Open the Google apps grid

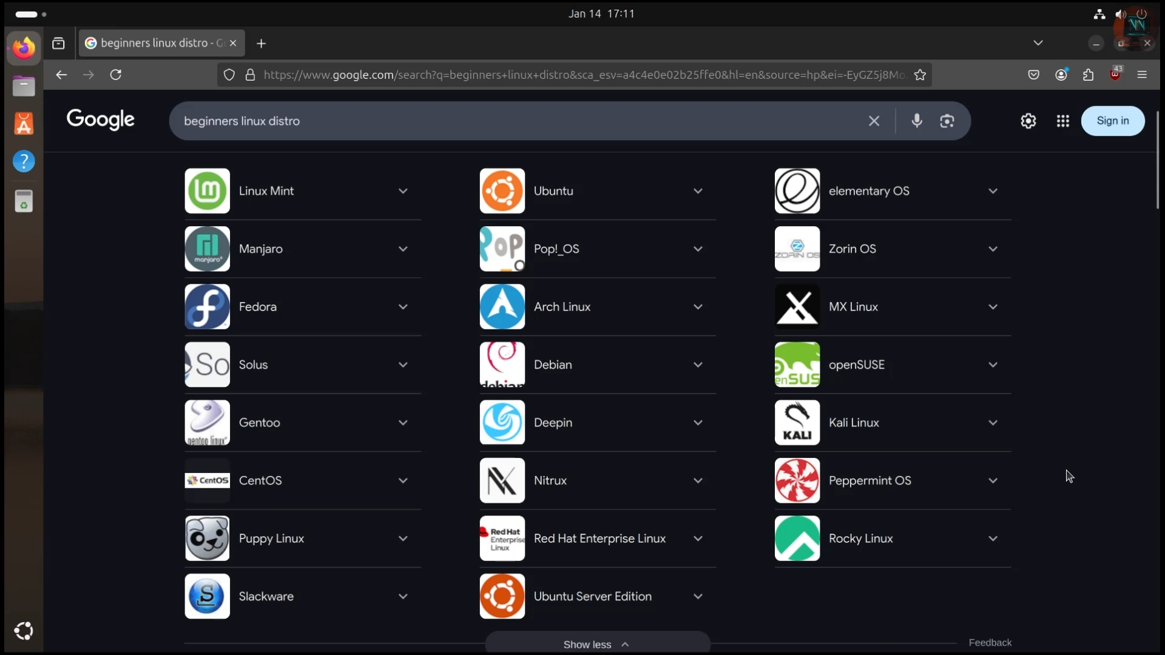pos(1062,121)
